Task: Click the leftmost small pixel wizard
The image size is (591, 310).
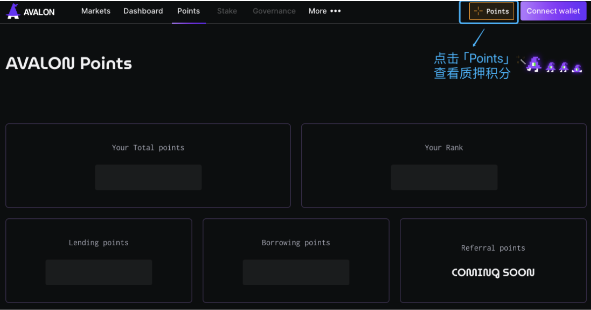Action: [550, 67]
